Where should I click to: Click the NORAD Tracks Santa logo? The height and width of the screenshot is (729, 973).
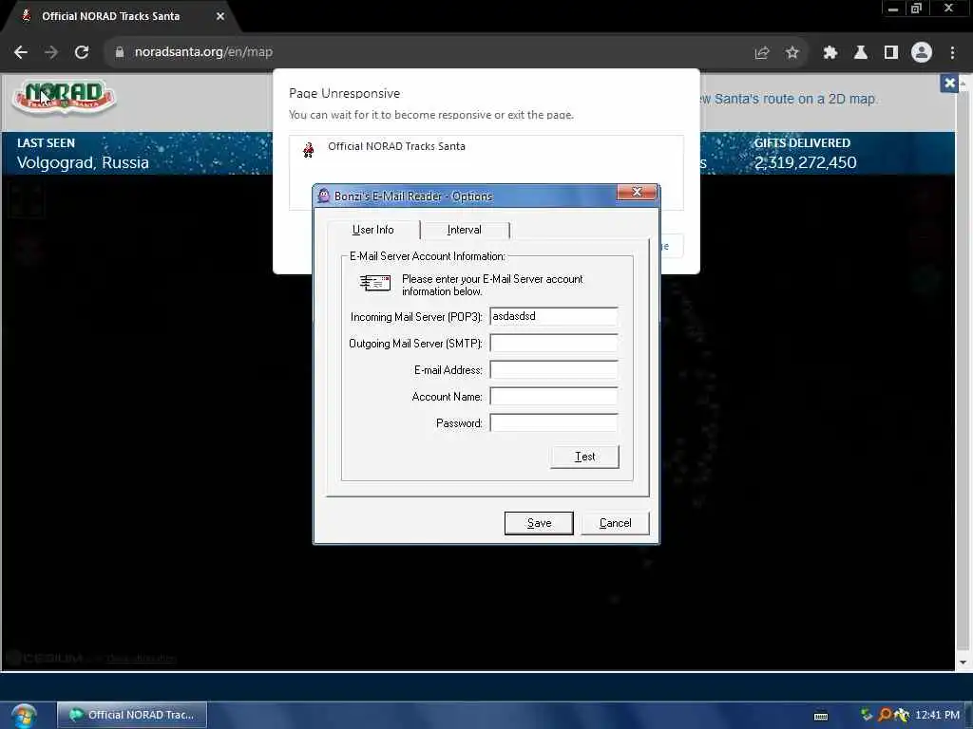[65, 98]
